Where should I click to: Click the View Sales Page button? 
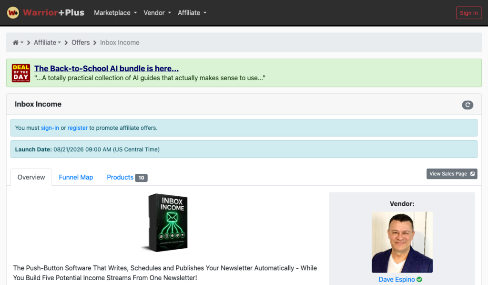click(x=452, y=174)
